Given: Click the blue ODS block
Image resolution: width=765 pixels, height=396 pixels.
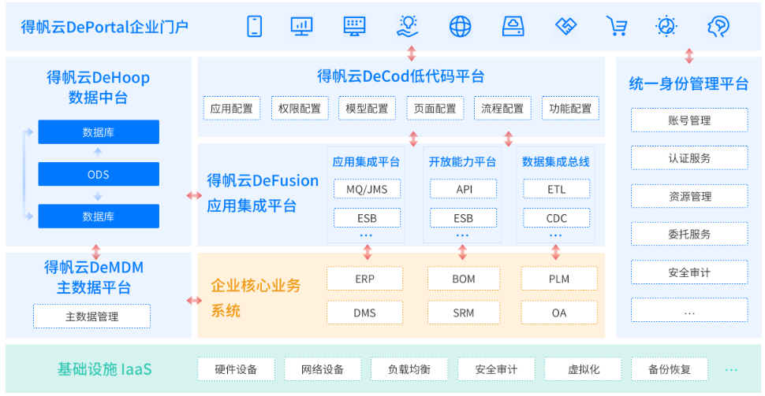Looking at the screenshot, I should click(99, 174).
